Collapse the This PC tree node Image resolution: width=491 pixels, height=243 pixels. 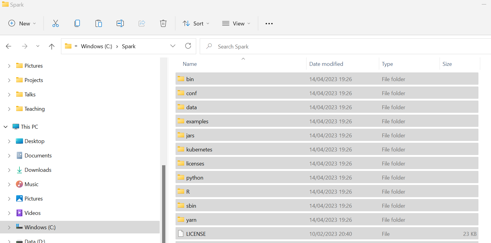(6, 127)
